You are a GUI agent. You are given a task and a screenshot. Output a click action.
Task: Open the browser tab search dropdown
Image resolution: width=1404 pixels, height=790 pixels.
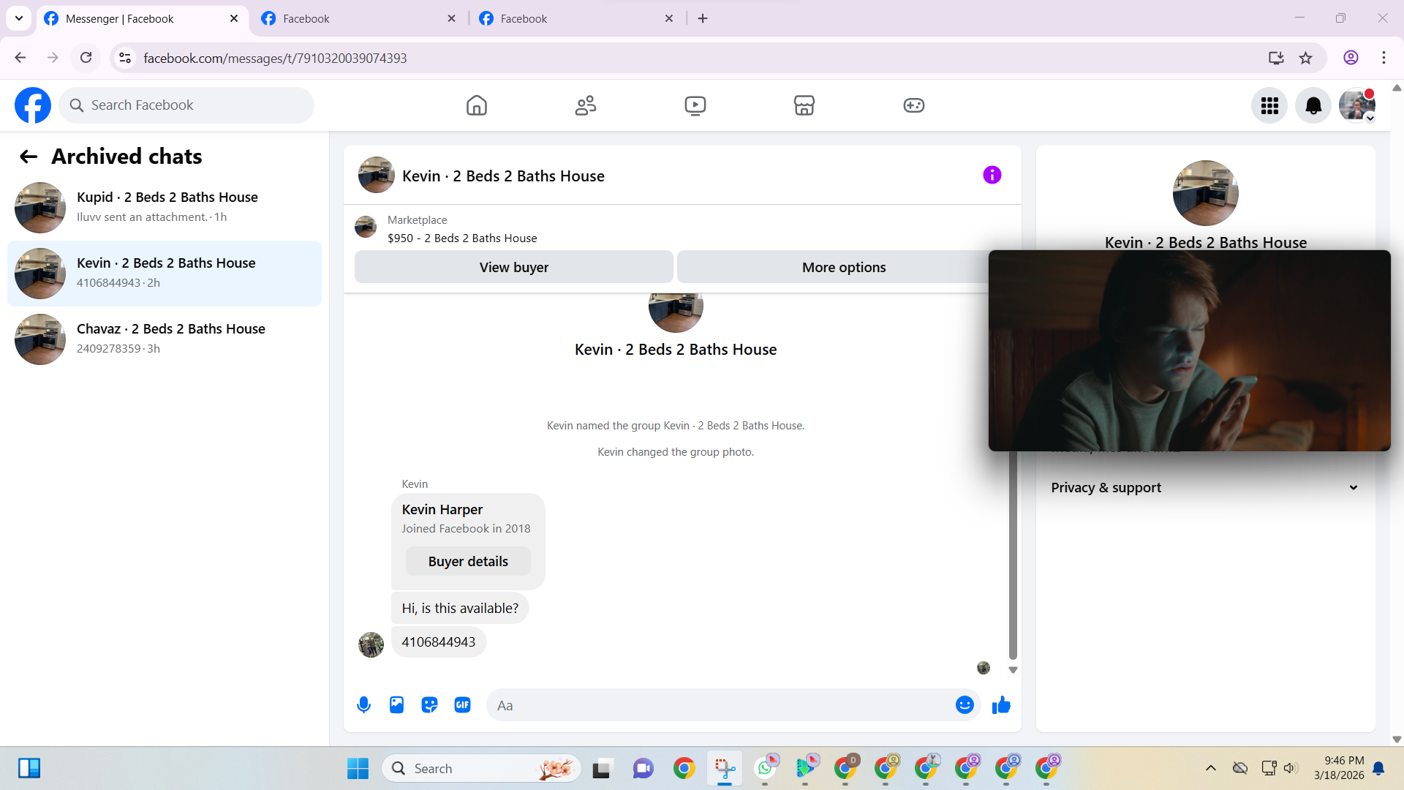tap(19, 18)
